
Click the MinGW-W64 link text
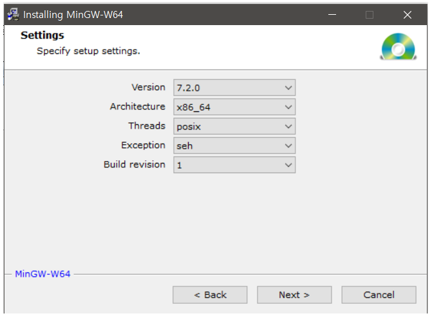click(x=42, y=274)
